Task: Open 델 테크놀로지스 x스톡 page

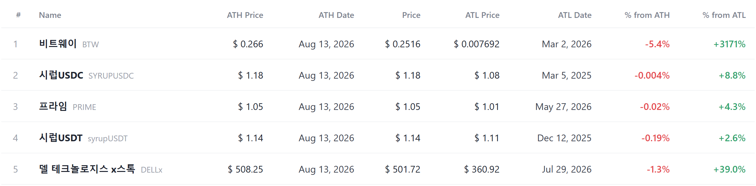Action: 87,169
